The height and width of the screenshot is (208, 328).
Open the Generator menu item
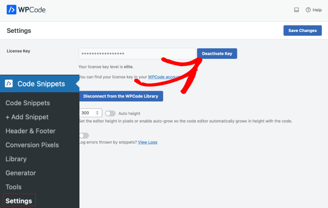21,173
